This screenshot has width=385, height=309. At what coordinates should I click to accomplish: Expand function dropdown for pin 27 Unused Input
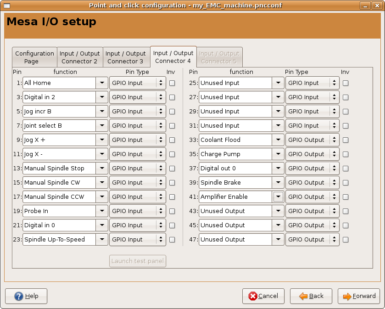(x=278, y=97)
